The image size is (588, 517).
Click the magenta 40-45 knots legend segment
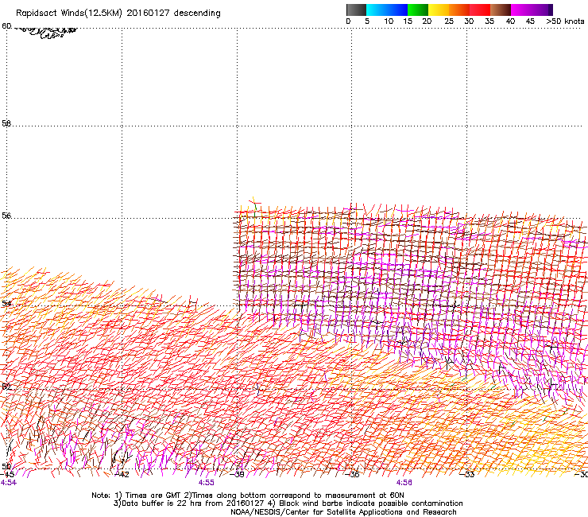coord(521,10)
